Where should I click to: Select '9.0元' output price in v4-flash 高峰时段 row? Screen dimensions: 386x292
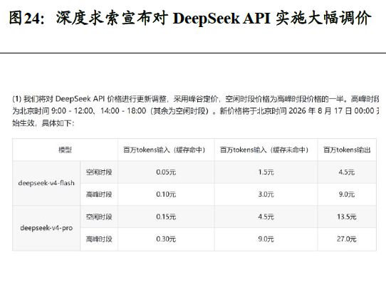click(347, 194)
